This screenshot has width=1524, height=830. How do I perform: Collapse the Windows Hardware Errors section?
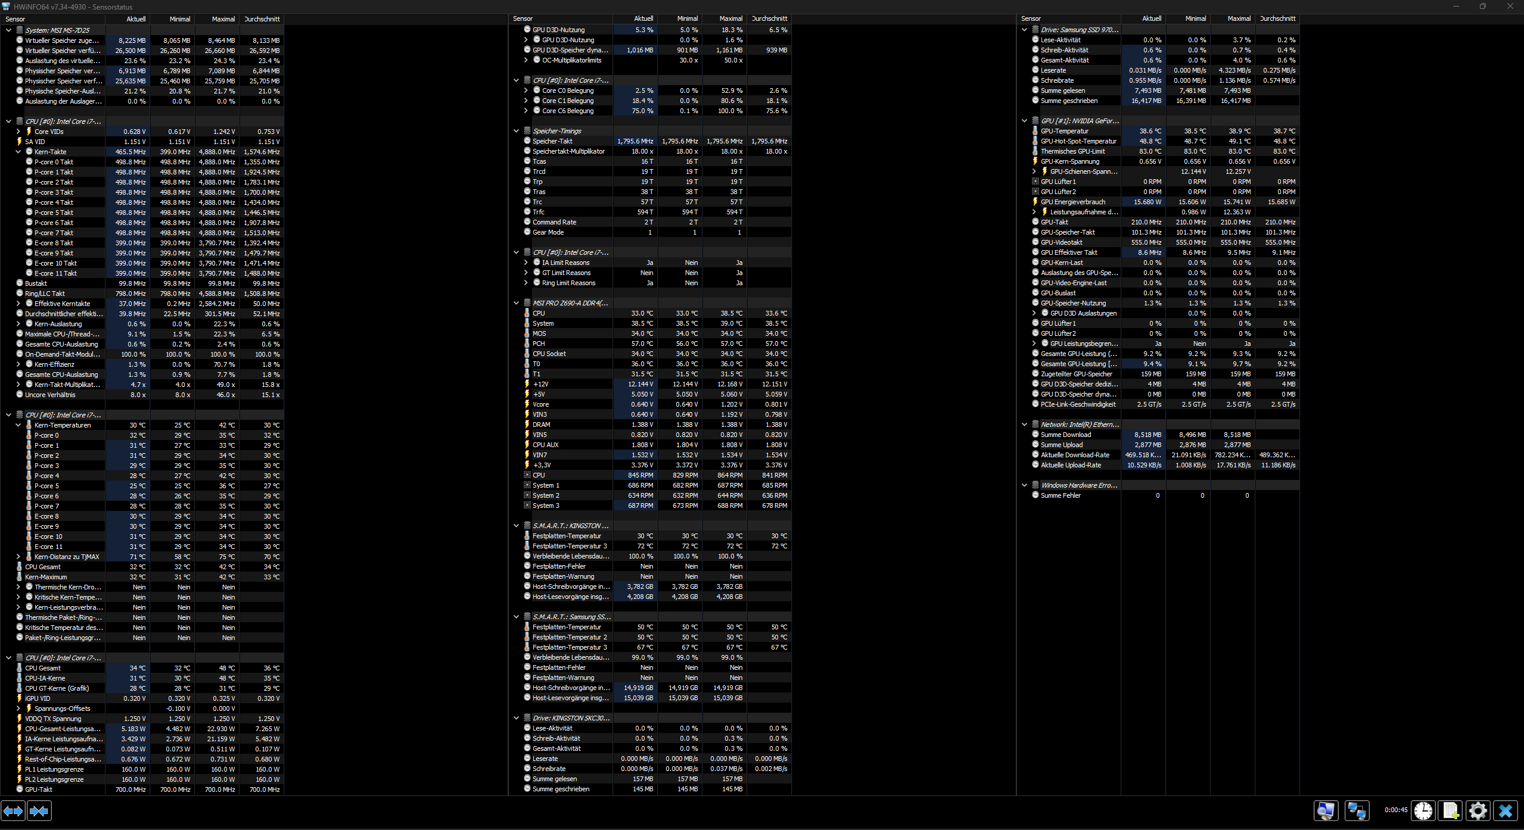[1024, 485]
